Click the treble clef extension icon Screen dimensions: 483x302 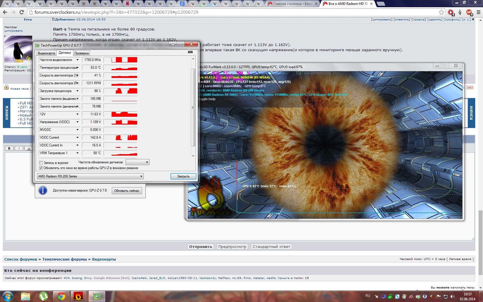[x=460, y=12]
